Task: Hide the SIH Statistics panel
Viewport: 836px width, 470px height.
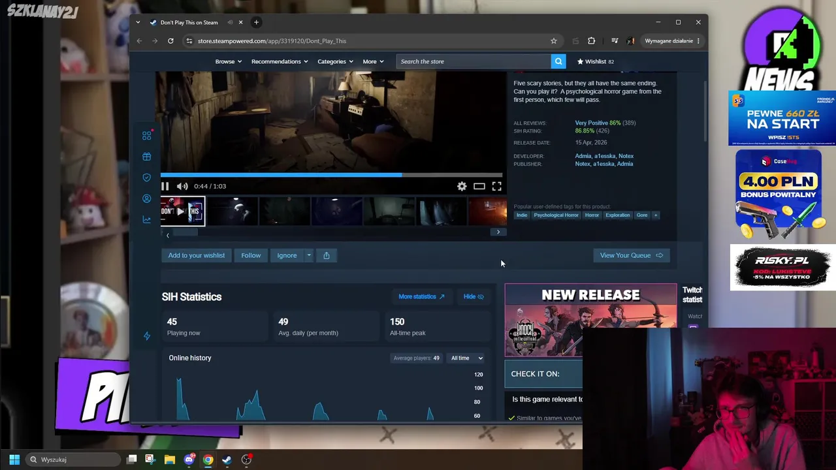Action: [474, 296]
